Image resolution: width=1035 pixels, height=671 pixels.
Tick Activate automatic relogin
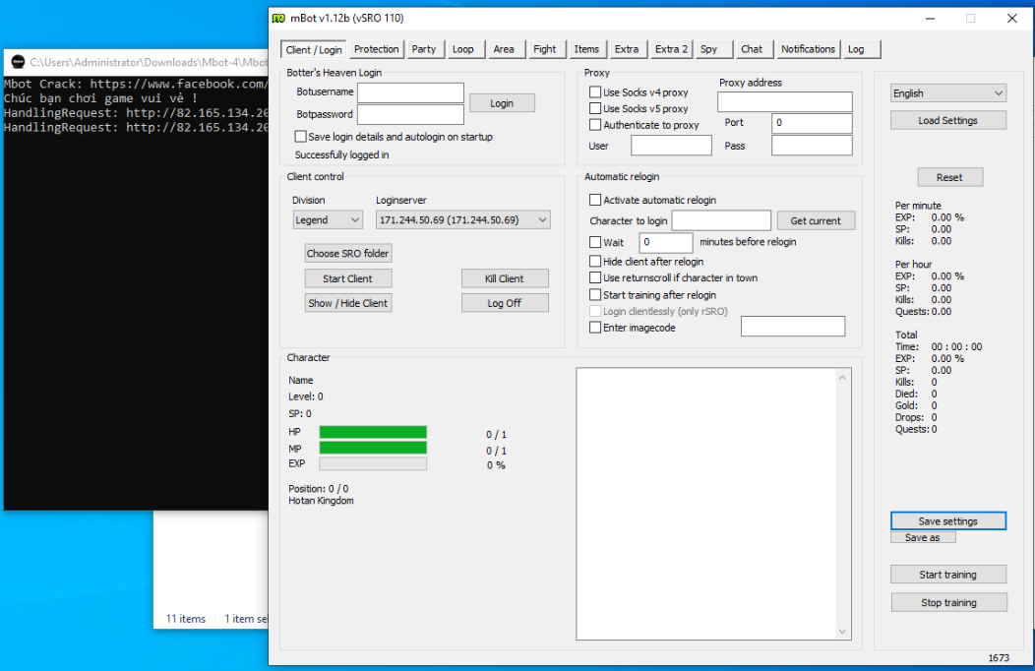595,200
